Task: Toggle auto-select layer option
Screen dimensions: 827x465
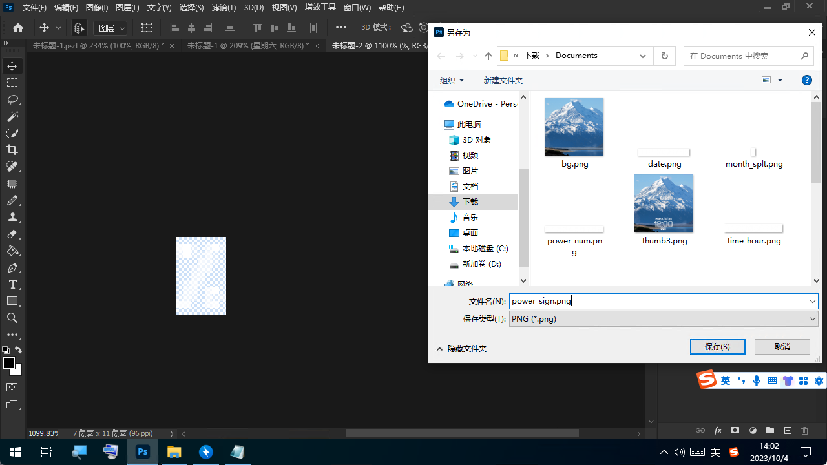Action: [79, 28]
